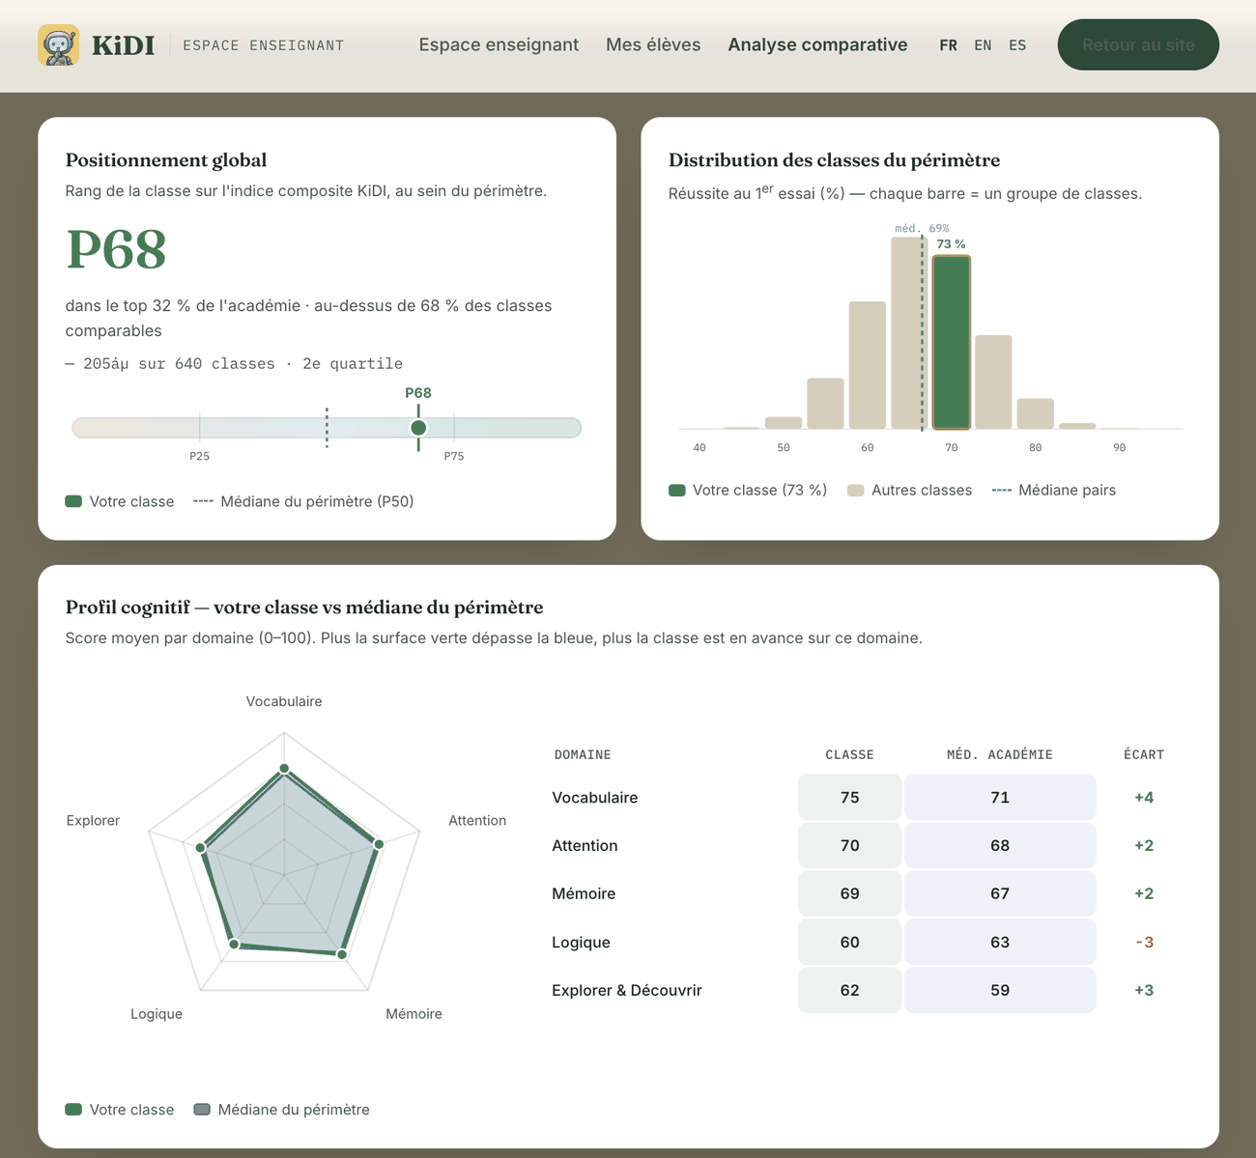The height and width of the screenshot is (1158, 1256).
Task: Click the Logique academy median 63
Action: click(x=1000, y=943)
